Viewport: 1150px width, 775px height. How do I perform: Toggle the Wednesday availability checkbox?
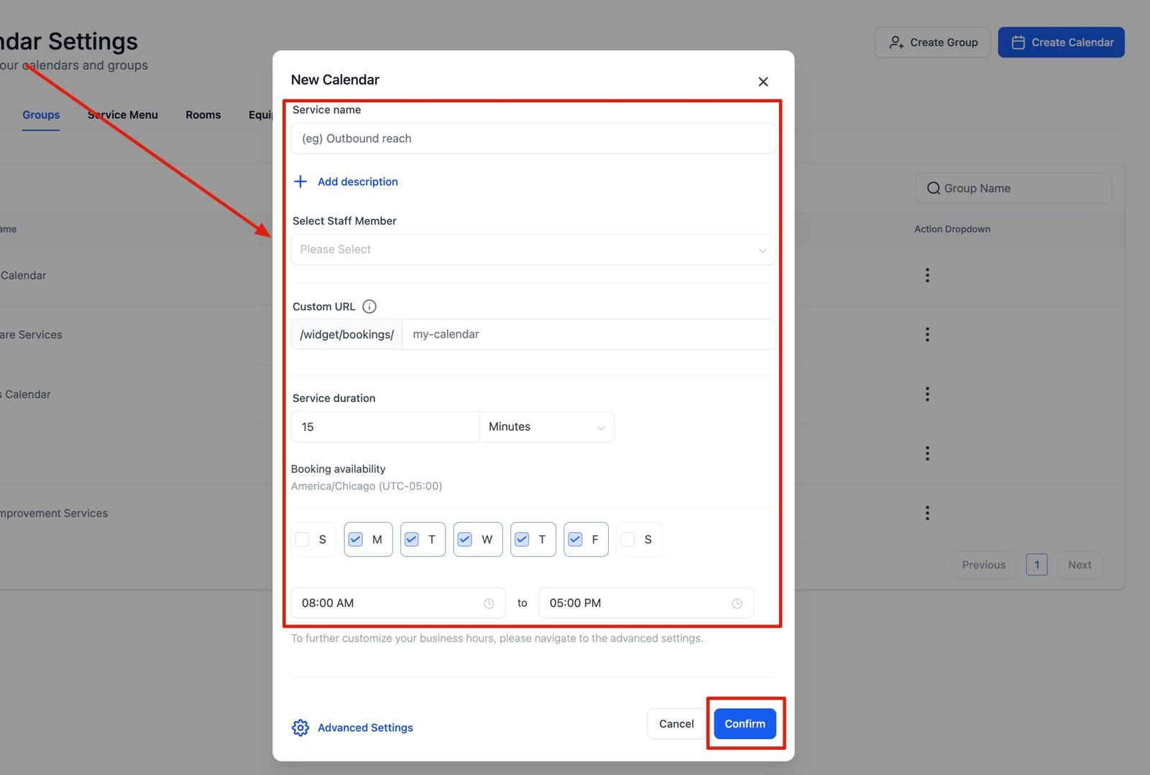465,539
